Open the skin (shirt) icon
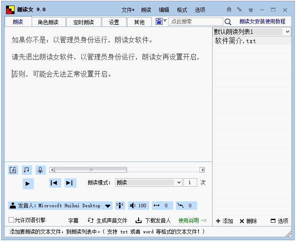Image resolution: width=296 pixels, height=241 pixels. point(251,9)
